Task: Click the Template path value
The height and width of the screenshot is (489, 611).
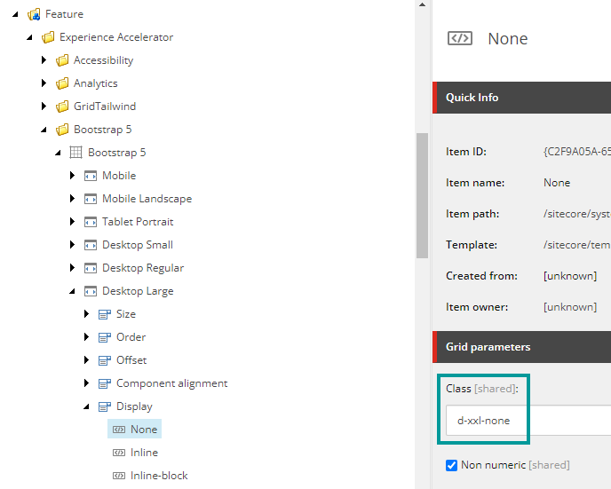Action: 577,245
